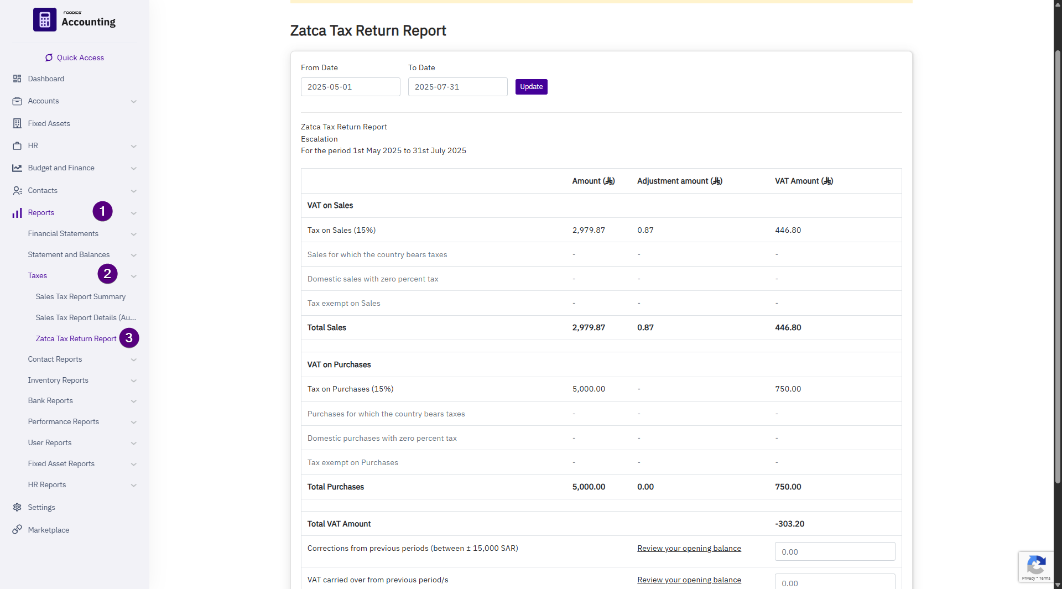The image size is (1062, 589).
Task: Click the Foodics Accounting calculator logo
Action: coord(45,20)
